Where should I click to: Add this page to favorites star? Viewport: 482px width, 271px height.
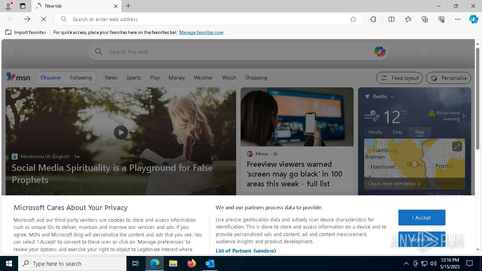pyautogui.click(x=353, y=19)
